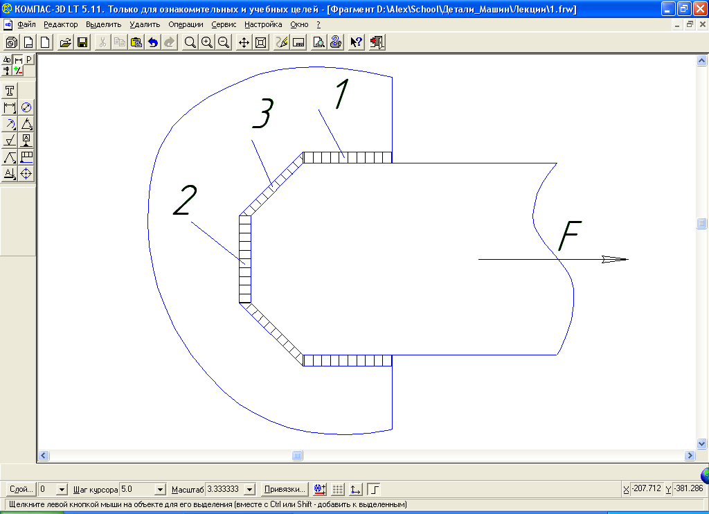Click the scroll right arrow
The width and height of the screenshot is (709, 514).
pos(690,456)
